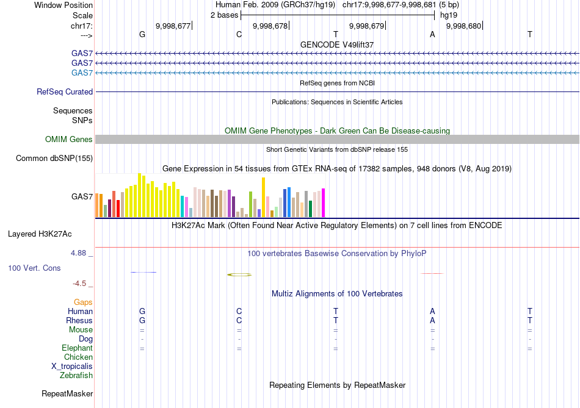Screen dimensions: 580x408
Task: Click base G in the reference sequence row
Action: click(x=142, y=34)
